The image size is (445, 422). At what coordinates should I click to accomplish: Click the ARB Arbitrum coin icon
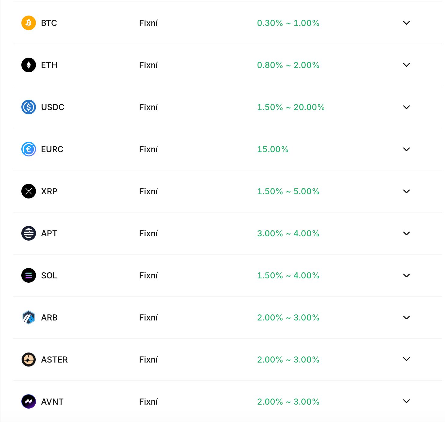click(x=28, y=317)
